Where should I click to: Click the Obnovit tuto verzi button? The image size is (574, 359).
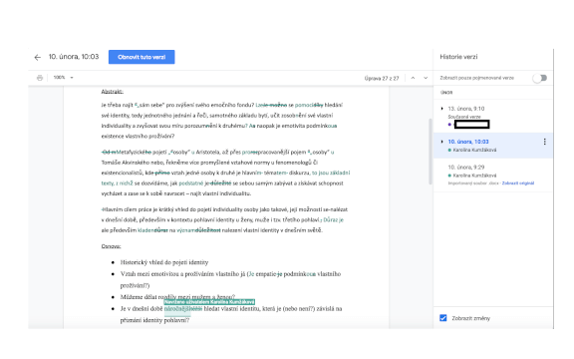pyautogui.click(x=142, y=57)
